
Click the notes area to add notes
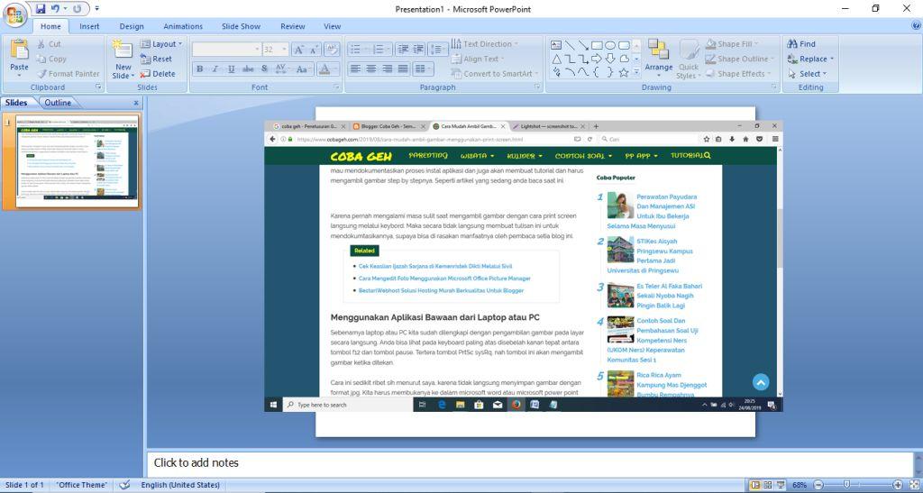click(529, 463)
